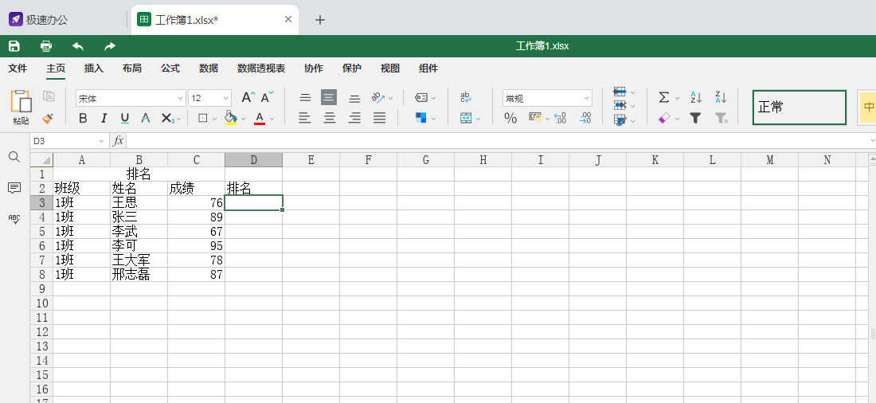
Task: Toggle Align Top vertical alignment
Action: click(305, 98)
